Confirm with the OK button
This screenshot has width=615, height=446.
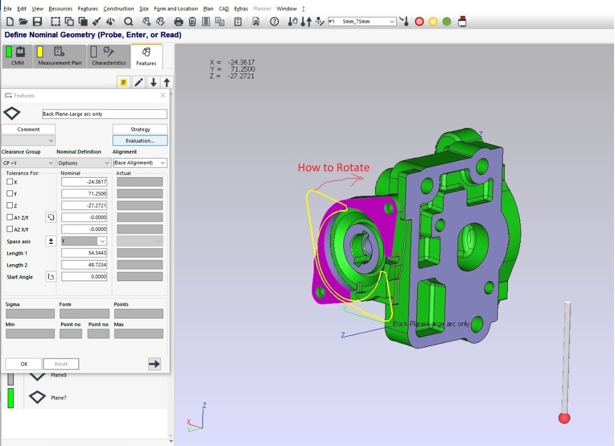click(24, 364)
